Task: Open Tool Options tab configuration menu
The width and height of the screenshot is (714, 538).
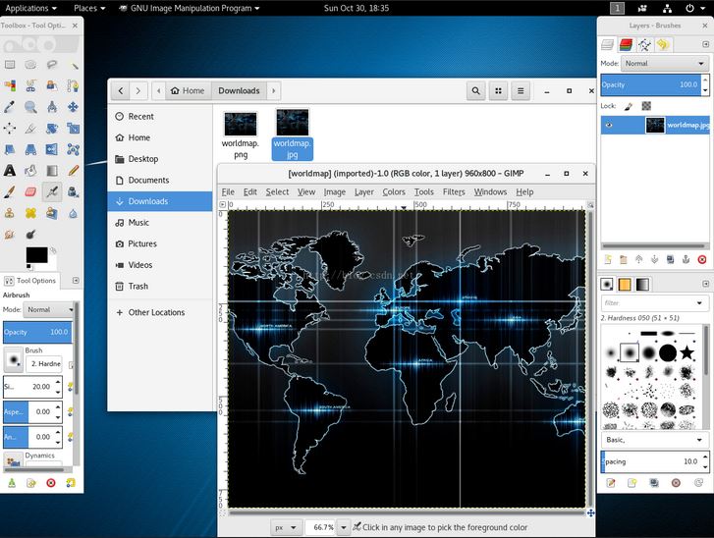Action: coord(76,281)
